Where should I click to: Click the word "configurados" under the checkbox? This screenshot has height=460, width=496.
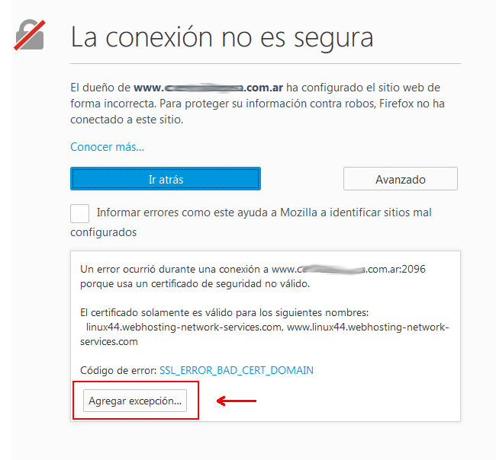tap(104, 232)
